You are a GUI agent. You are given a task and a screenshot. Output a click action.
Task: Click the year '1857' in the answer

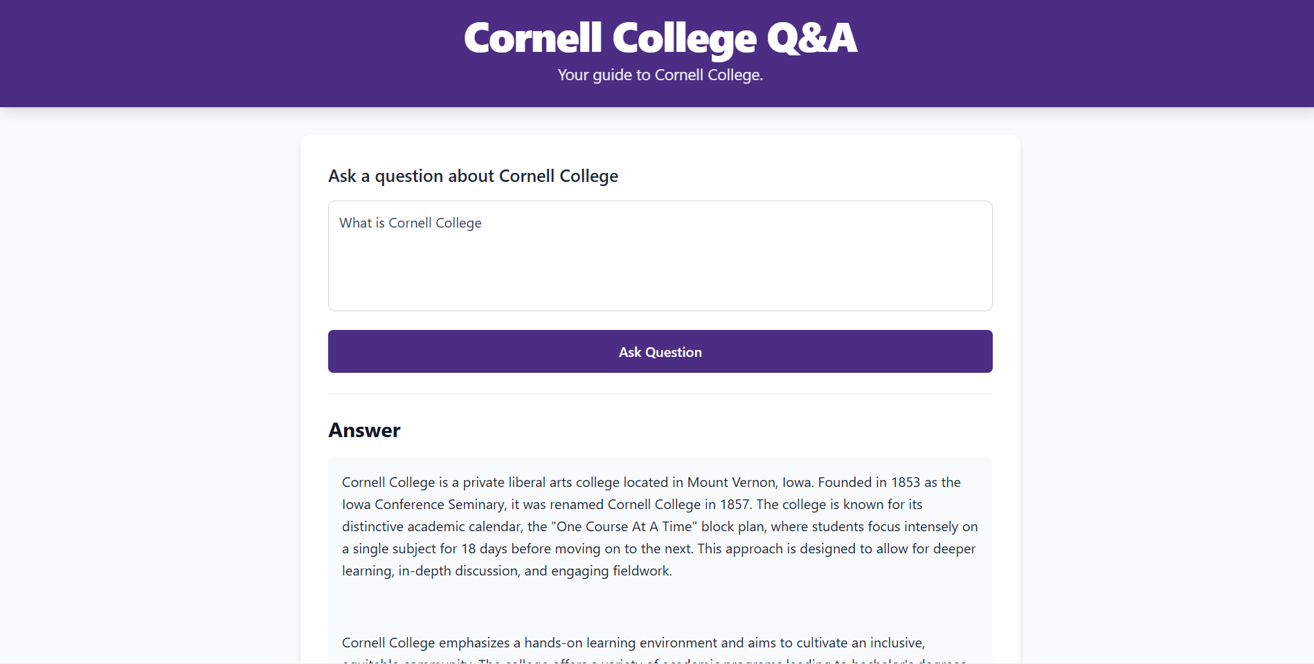click(x=735, y=504)
